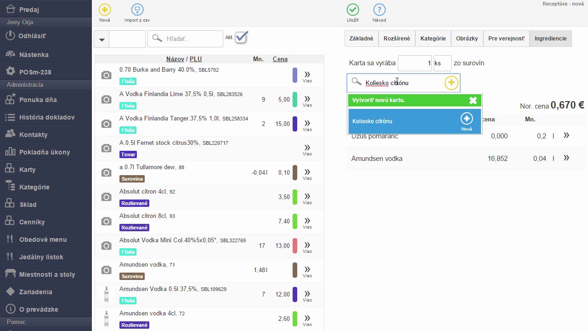Screen dimensions: 588x331
Task: Click Odhlásiť to log out
Action: click(x=46, y=36)
